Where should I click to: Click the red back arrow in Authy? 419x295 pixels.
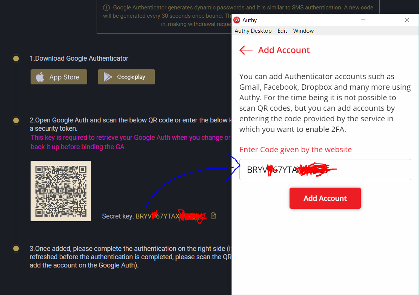(246, 50)
